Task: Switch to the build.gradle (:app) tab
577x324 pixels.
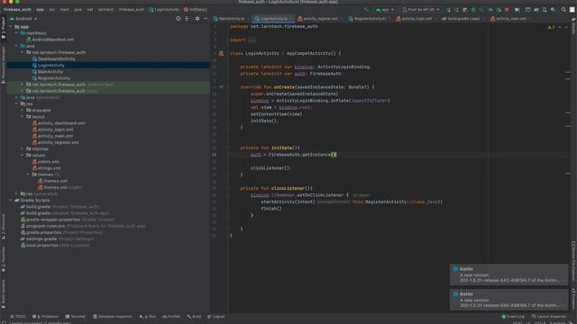Action: (463, 18)
